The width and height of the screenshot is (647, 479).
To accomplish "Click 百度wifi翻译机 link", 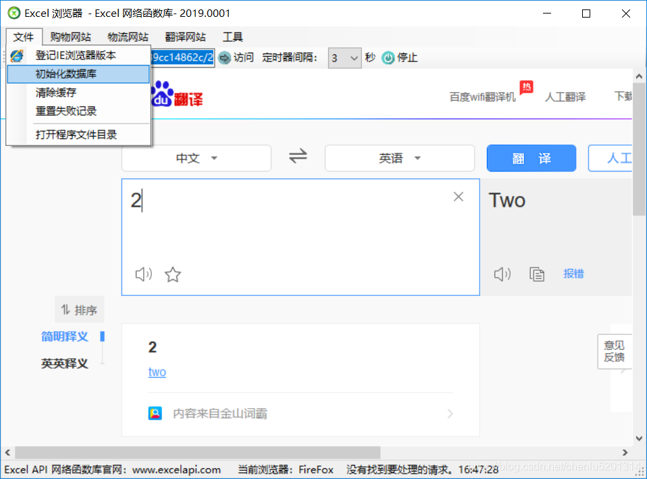I will tap(482, 97).
